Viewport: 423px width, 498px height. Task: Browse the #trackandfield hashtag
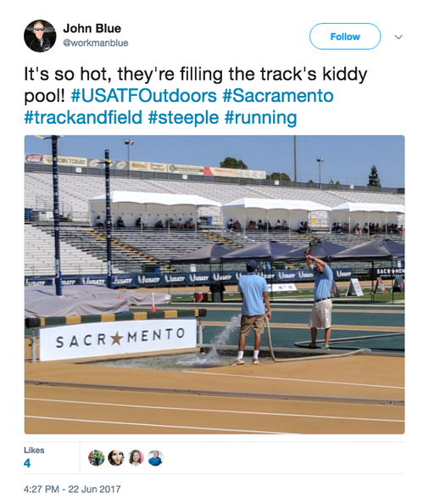pyautogui.click(x=83, y=117)
